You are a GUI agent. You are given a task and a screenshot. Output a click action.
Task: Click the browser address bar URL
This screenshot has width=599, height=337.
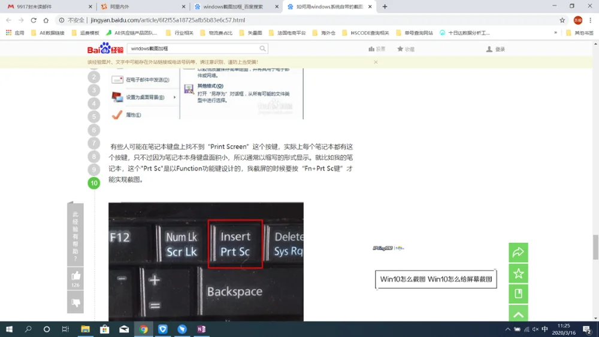168,20
